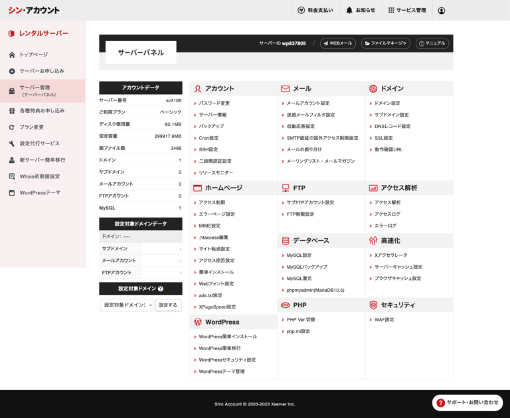
Task: Select 料金支払い in top navigation
Action: pos(315,11)
